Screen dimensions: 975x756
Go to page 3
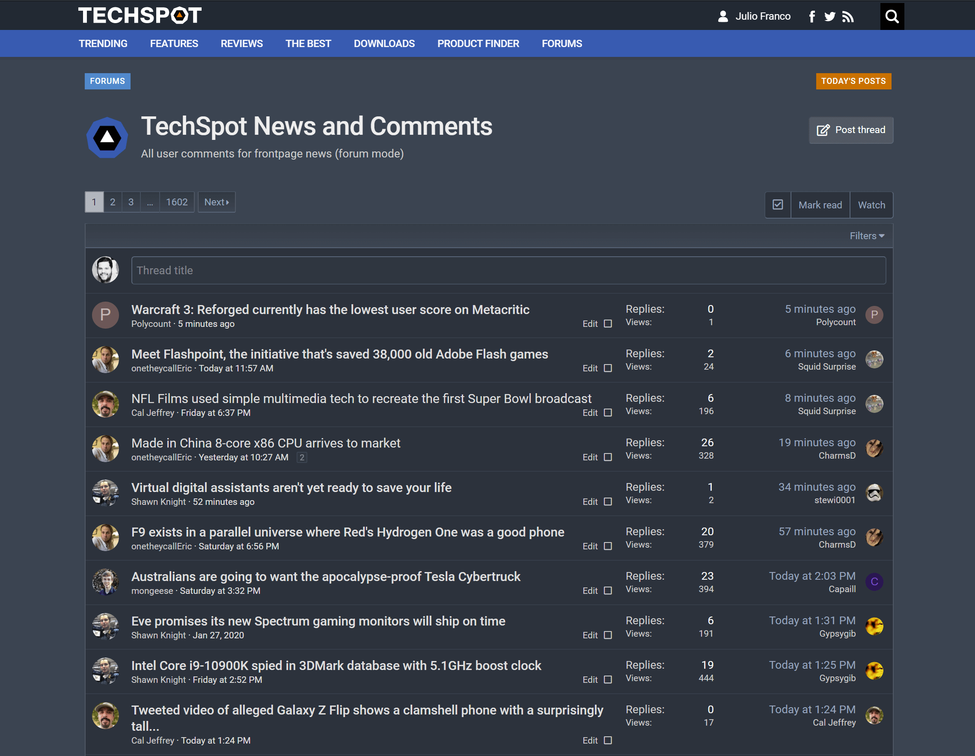[131, 202]
